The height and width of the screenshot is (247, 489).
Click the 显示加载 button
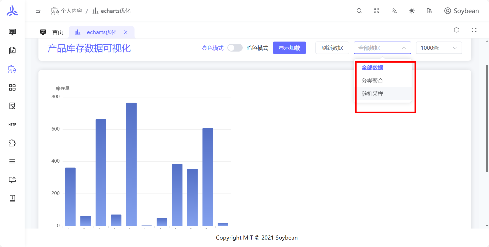tap(289, 48)
